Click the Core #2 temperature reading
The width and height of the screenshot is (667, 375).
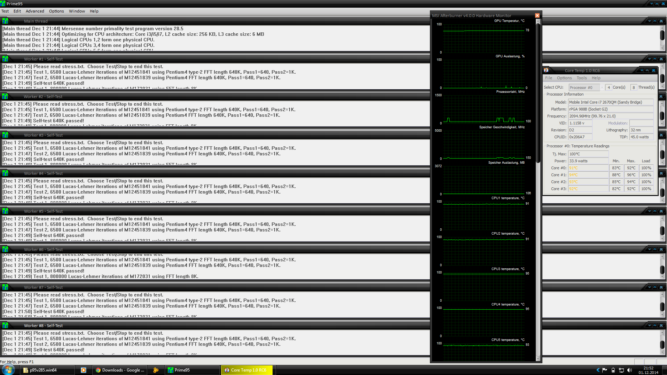pyautogui.click(x=588, y=182)
